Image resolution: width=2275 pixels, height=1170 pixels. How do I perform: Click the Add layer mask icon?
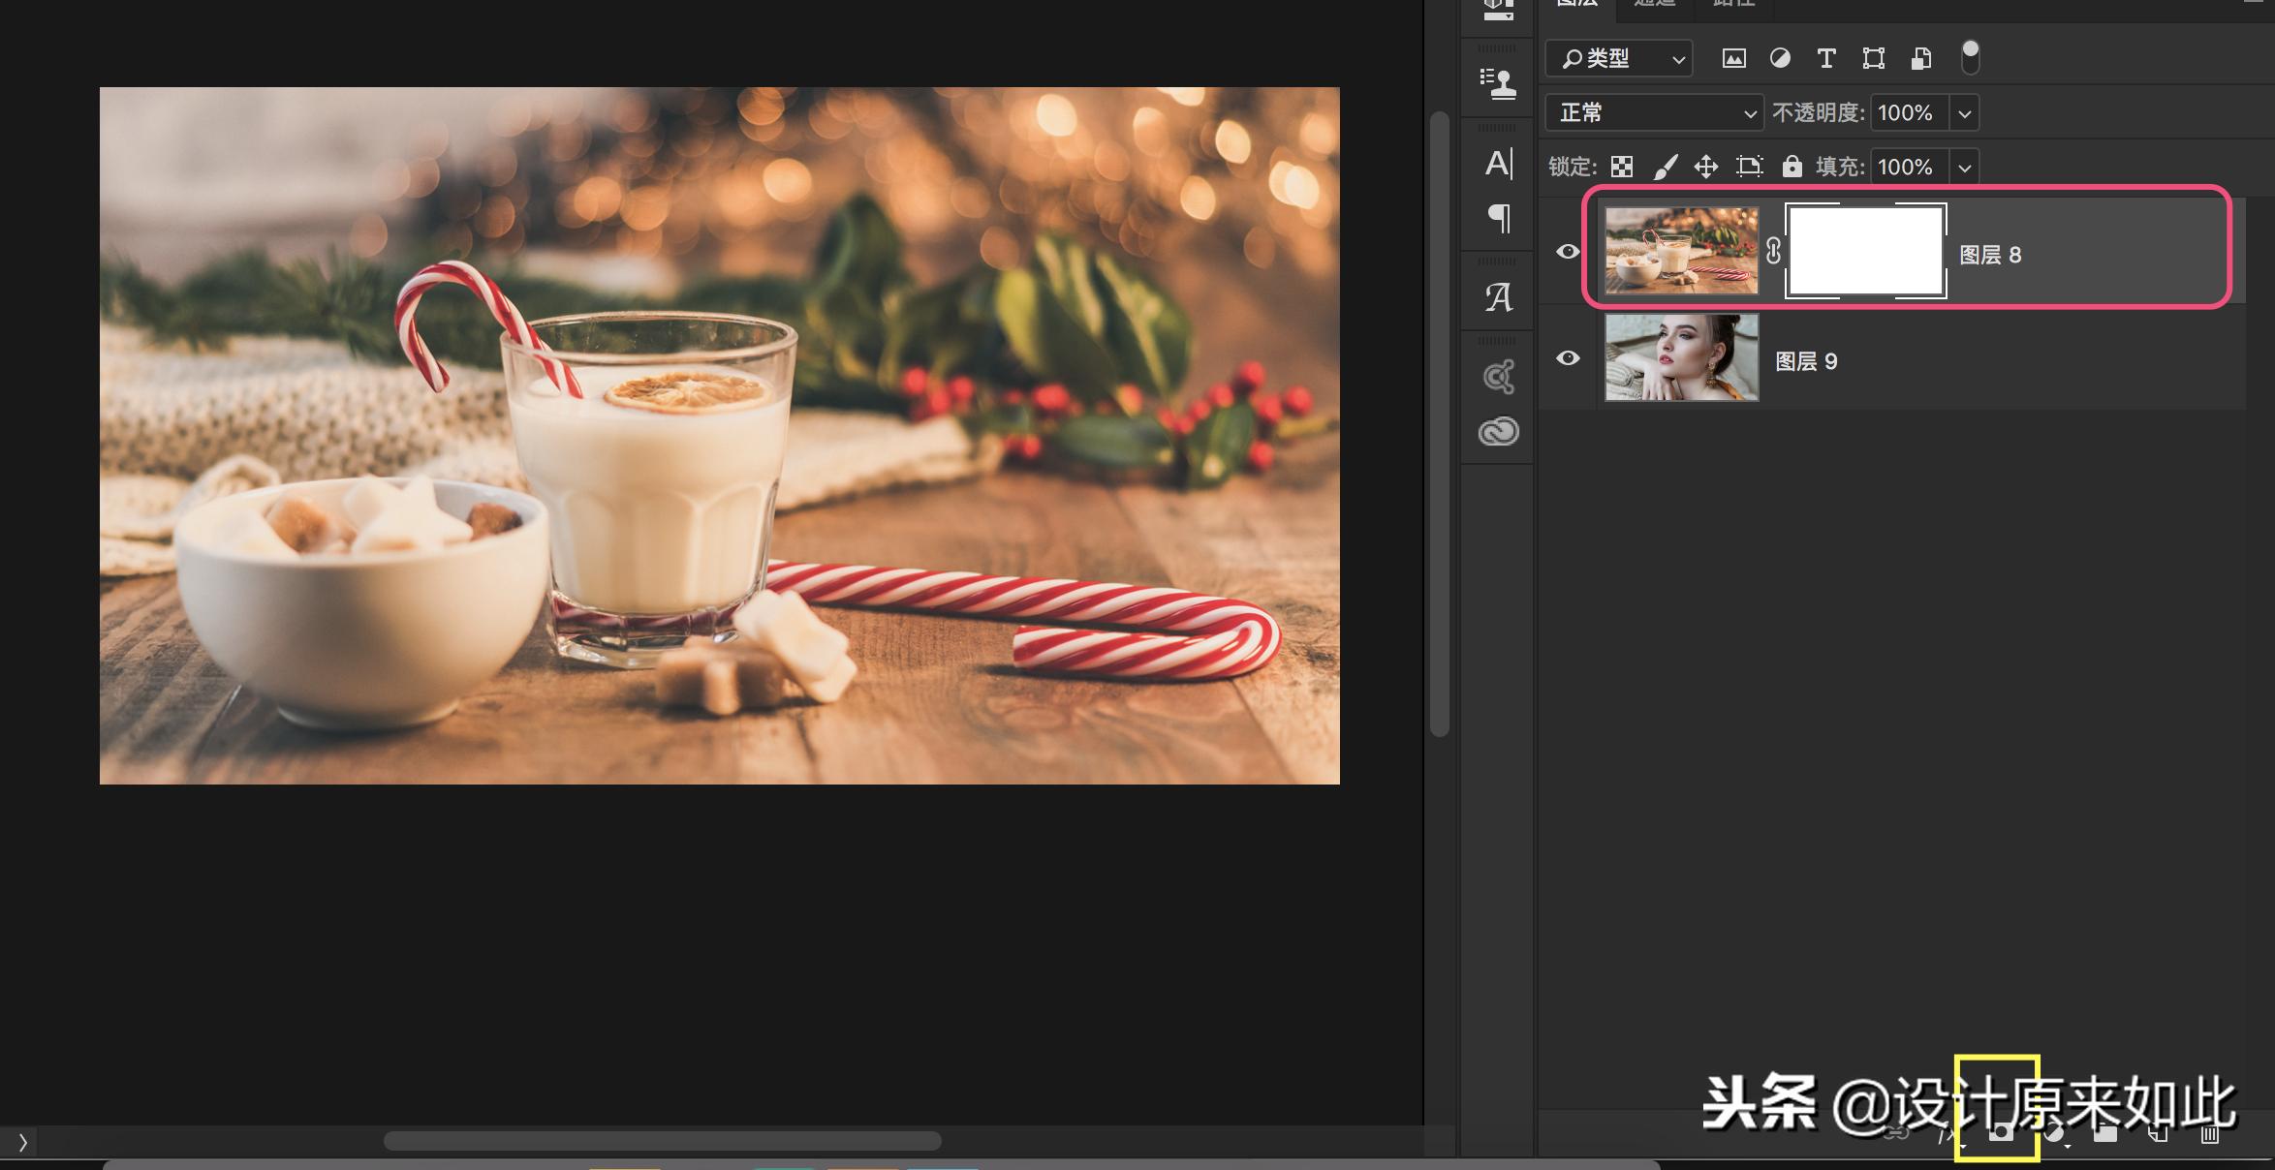pyautogui.click(x=2000, y=1132)
